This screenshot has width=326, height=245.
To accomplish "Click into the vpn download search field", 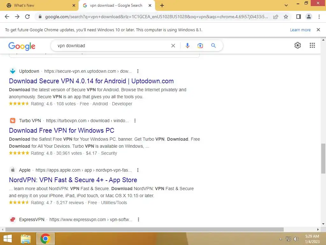I will tap(112, 46).
